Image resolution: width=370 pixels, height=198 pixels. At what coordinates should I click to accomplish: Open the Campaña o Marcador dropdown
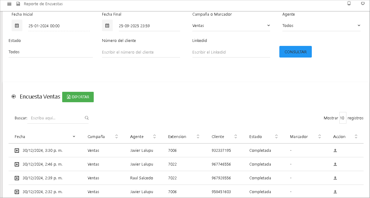tap(231, 26)
